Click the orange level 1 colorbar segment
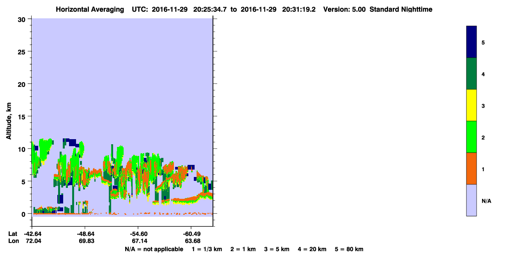The height and width of the screenshot is (260, 507). point(472,168)
